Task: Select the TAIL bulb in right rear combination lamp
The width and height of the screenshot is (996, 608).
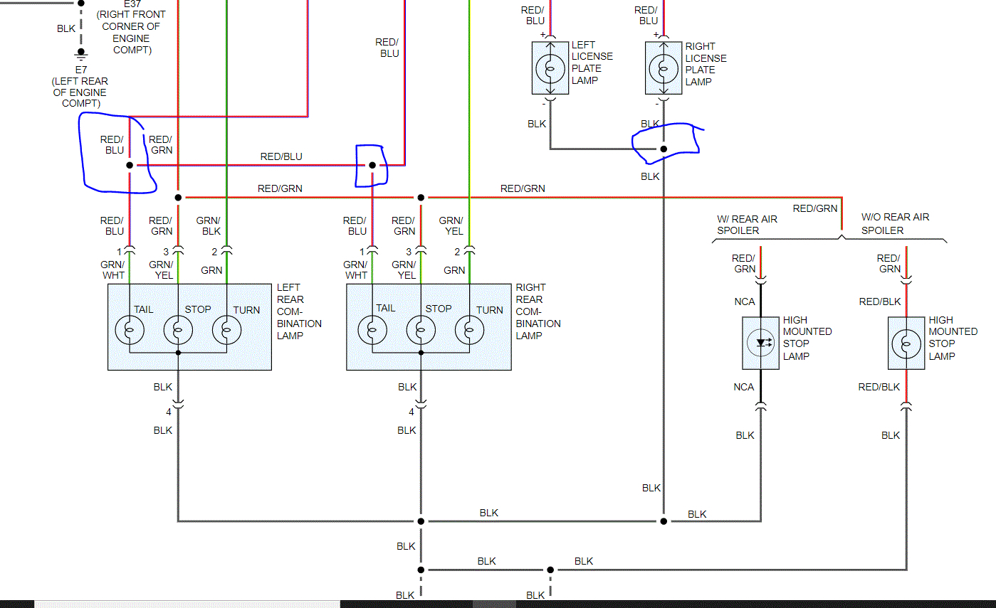Action: pyautogui.click(x=372, y=331)
